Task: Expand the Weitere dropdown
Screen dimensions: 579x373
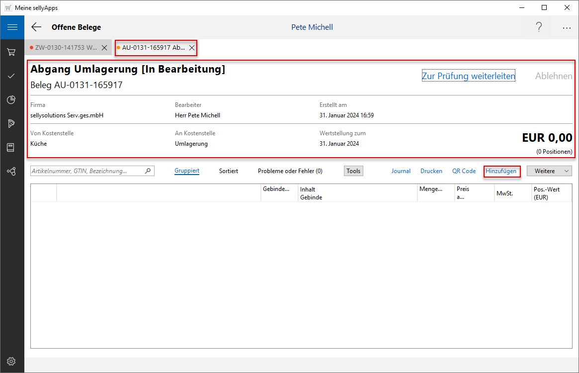Action: pyautogui.click(x=549, y=171)
